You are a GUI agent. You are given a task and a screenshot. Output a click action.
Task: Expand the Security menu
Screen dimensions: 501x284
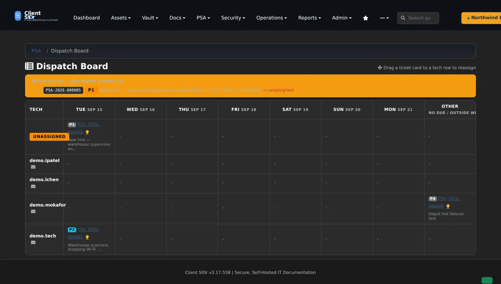click(x=233, y=18)
